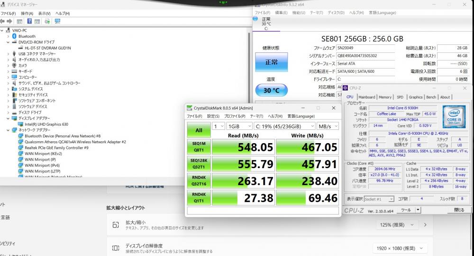Click the CPU-Z title bar app icon

click(346, 88)
